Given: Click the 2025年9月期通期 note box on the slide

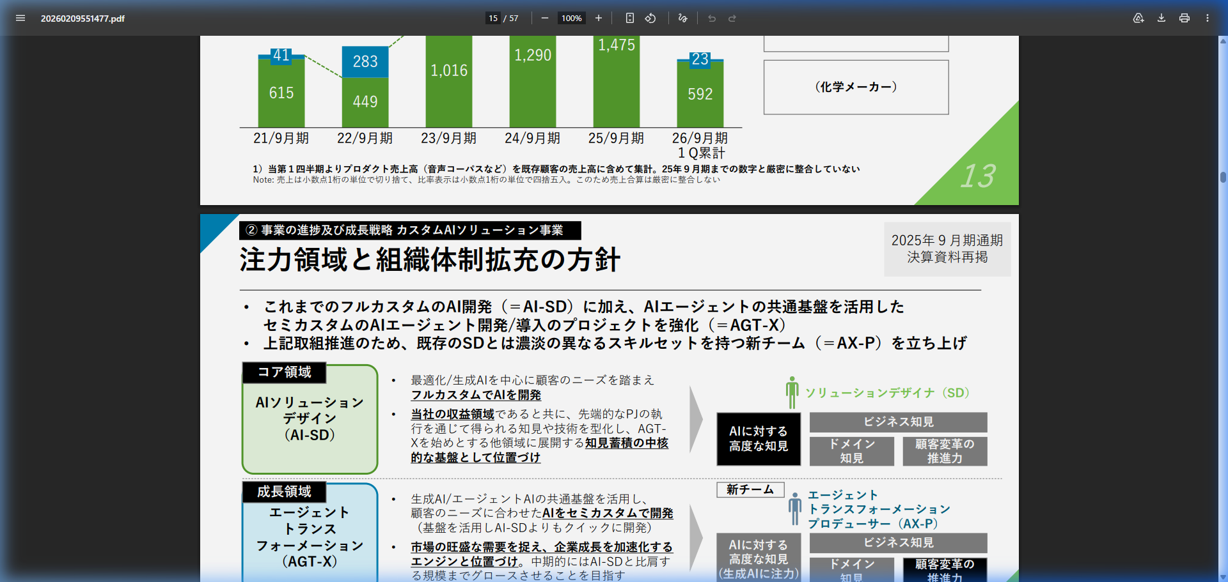Looking at the screenshot, I should coord(947,249).
